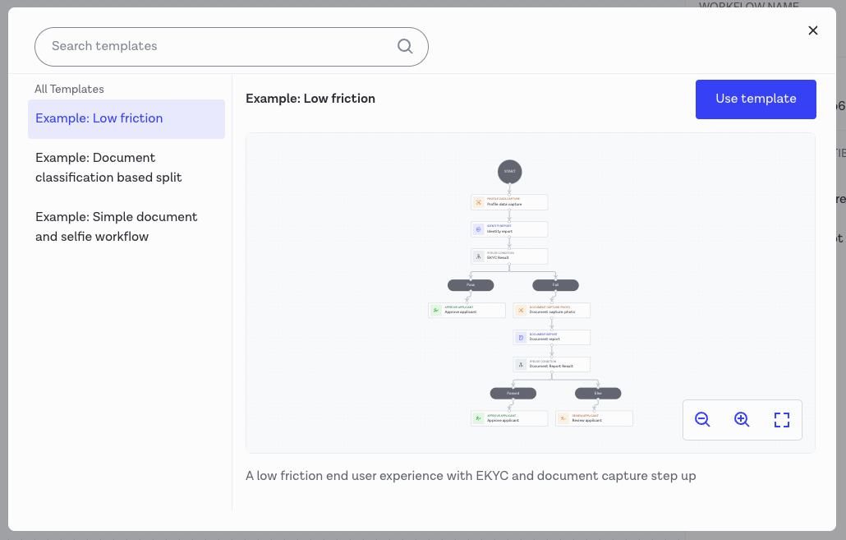Screen dimensions: 846x540
Task: Click the Document report node icon
Action: [x=520, y=337]
